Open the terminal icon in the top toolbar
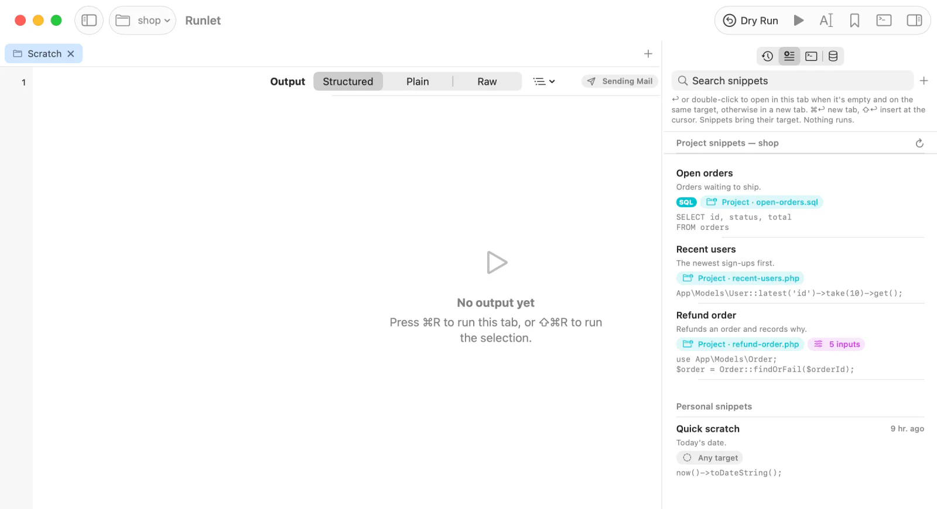This screenshot has height=509, width=937. coord(884,20)
